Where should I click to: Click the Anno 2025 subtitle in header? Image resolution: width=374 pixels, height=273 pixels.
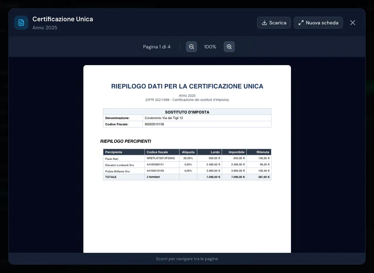point(45,28)
